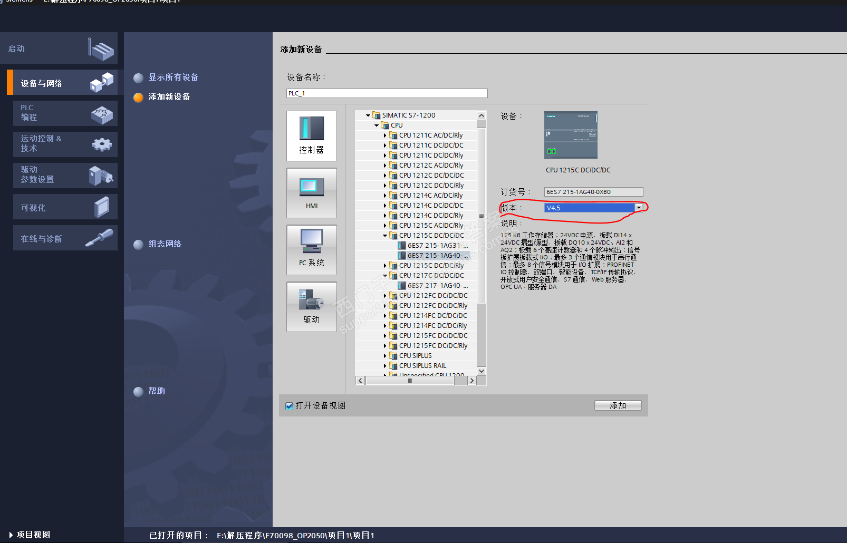Click the CPU 1212C DC/DC/DC folder icon
Screen dimensions: 847x543
[x=393, y=175]
